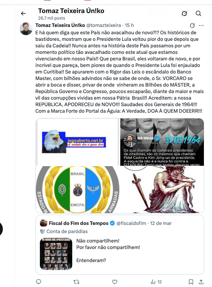Image resolution: width=212 pixels, height=287 pixels.
Task: Share post with the upload arrow icon
Action: [201, 282]
